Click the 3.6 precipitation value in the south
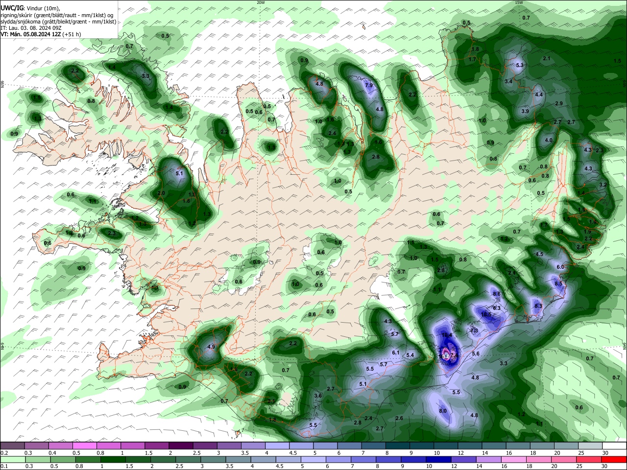The height and width of the screenshot is (470, 627). pos(317,396)
